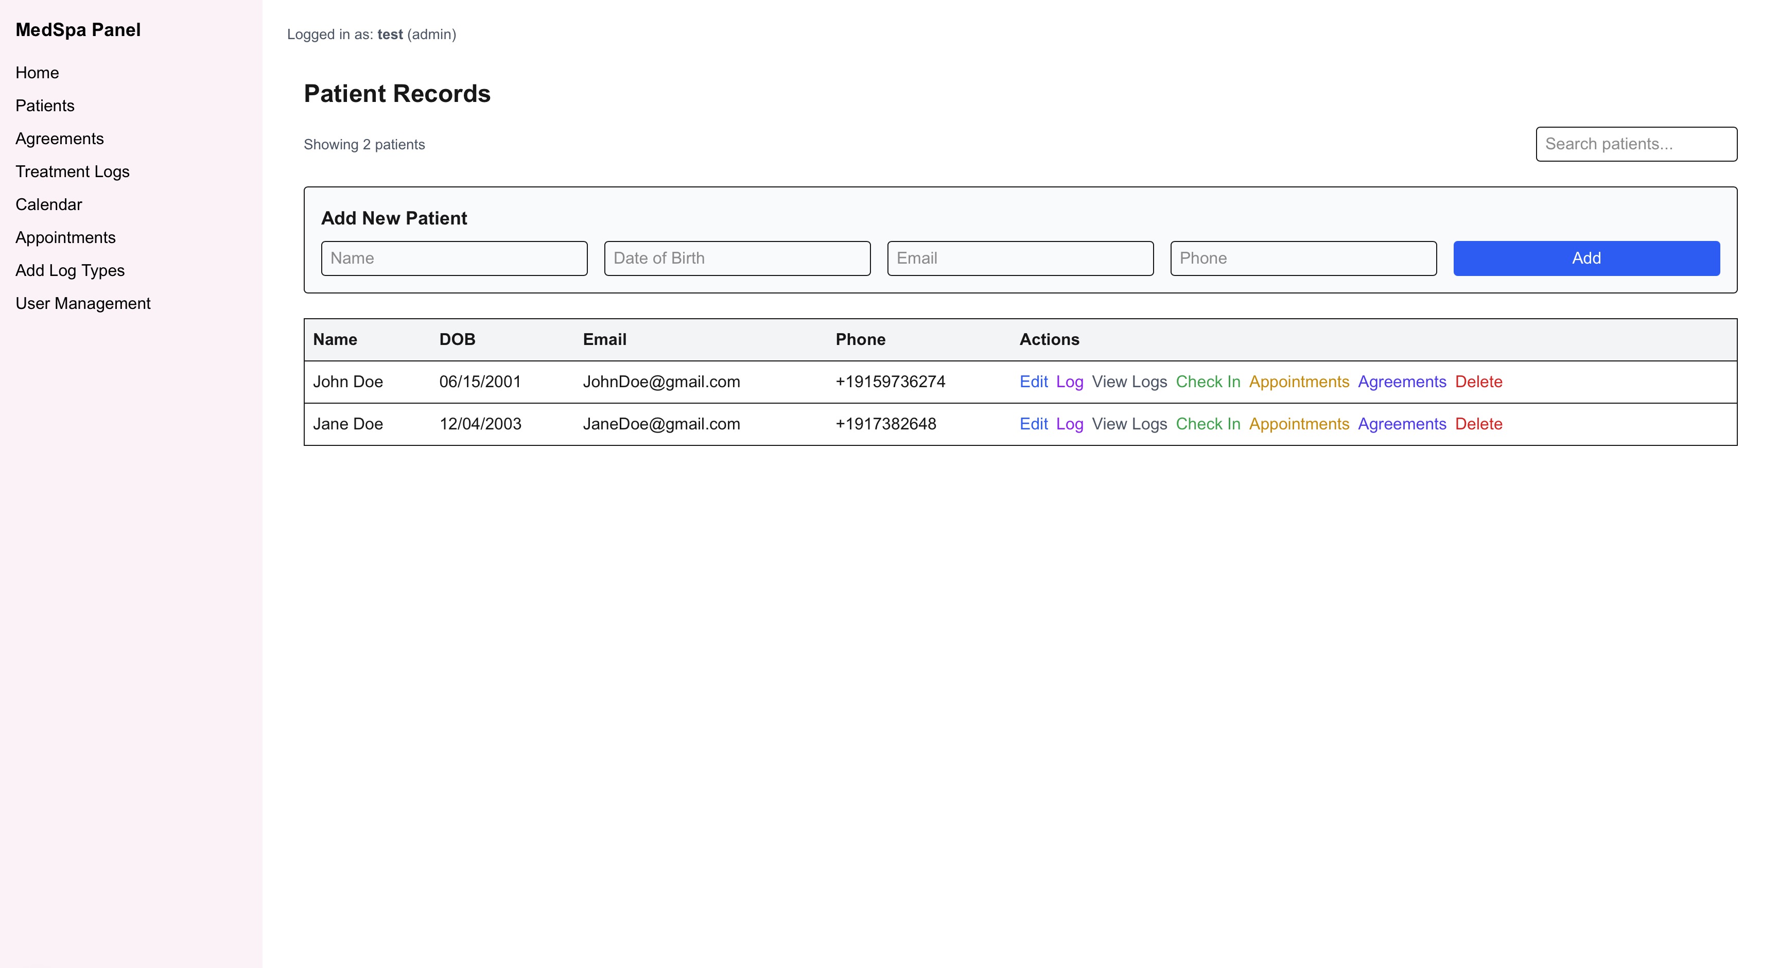The width and height of the screenshot is (1779, 968).
Task: Open Appointments for John Doe
Action: pyautogui.click(x=1299, y=382)
